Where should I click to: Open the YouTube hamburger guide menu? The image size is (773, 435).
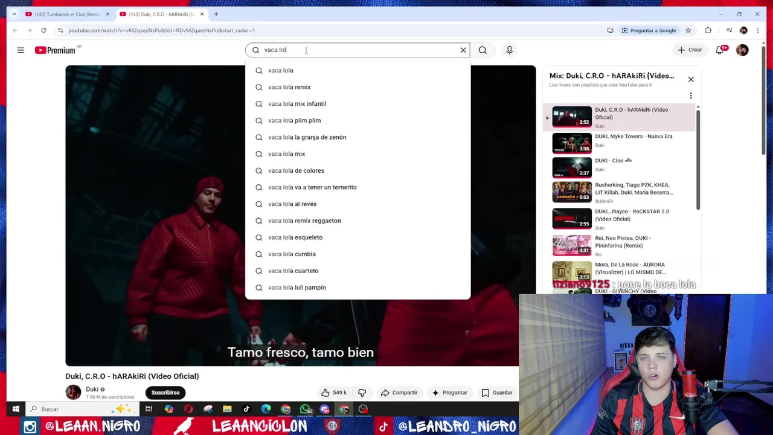(21, 50)
